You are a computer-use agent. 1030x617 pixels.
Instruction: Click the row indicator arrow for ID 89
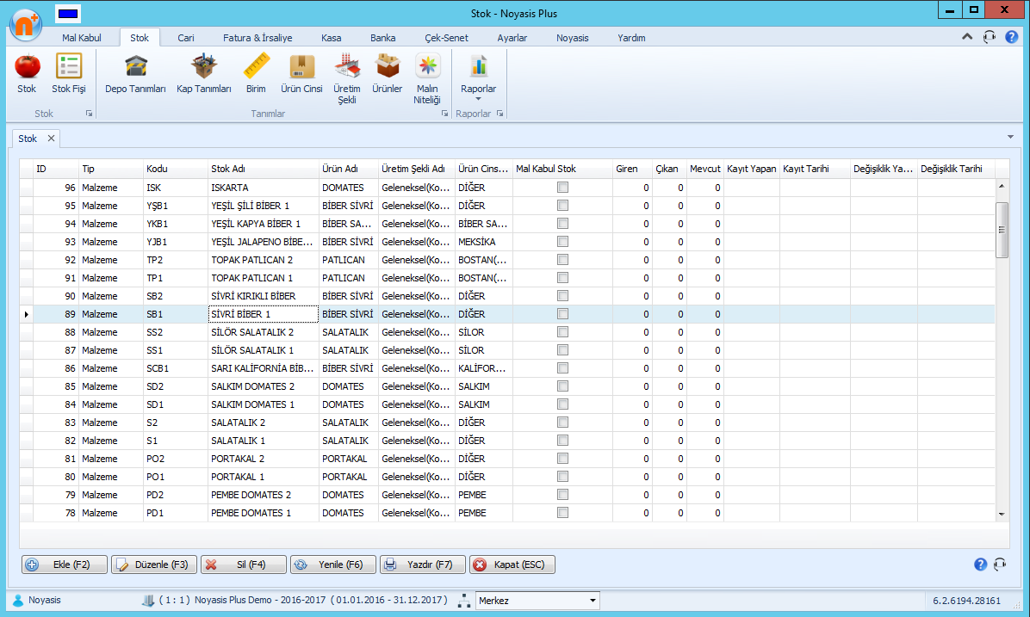27,314
